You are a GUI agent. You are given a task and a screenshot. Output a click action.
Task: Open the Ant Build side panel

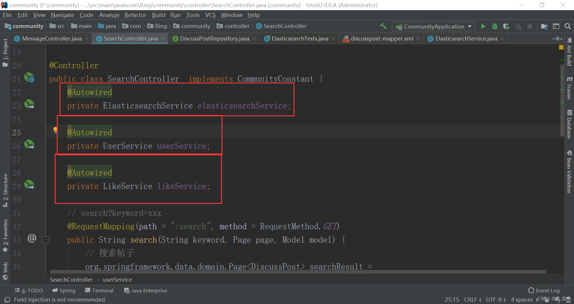[x=569, y=52]
